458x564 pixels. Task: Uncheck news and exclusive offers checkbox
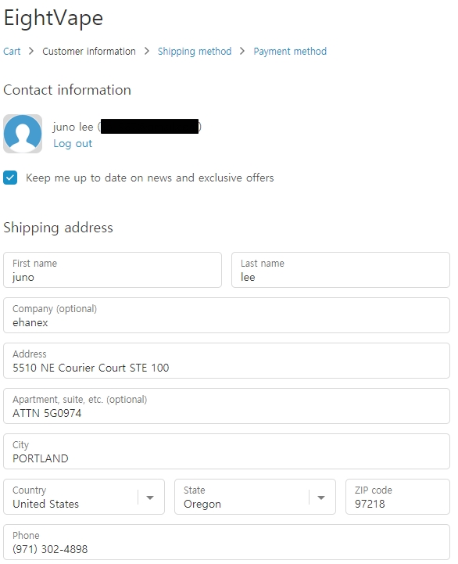pyautogui.click(x=10, y=178)
